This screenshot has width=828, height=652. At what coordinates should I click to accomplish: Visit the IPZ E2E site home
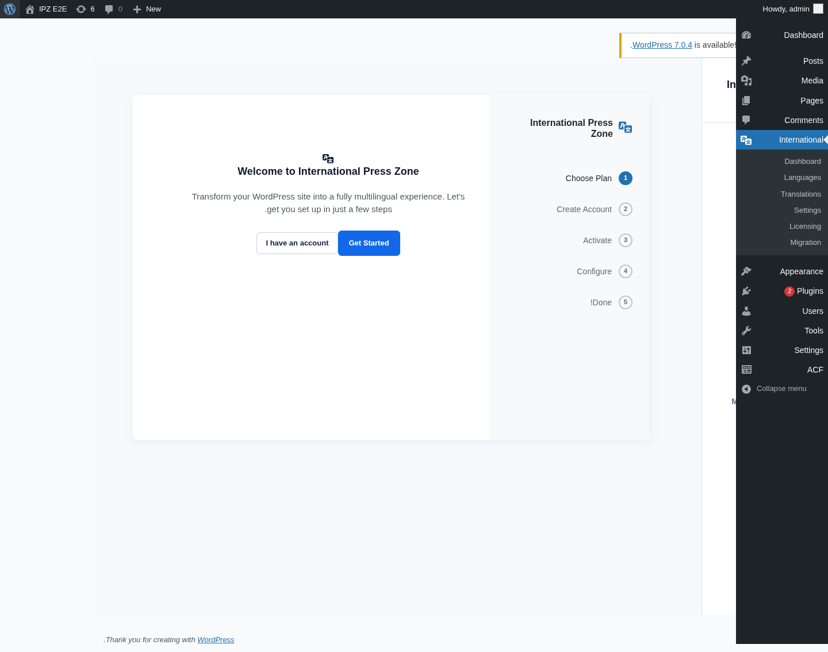pyautogui.click(x=46, y=9)
